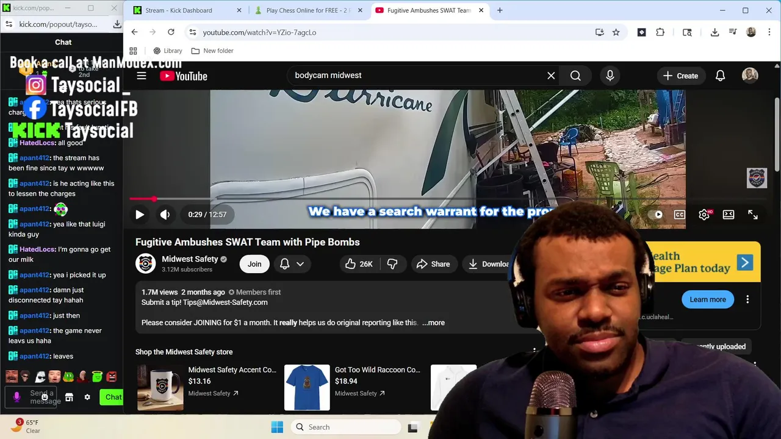Share the video
Viewport: 781px width, 439px height.
click(x=433, y=264)
